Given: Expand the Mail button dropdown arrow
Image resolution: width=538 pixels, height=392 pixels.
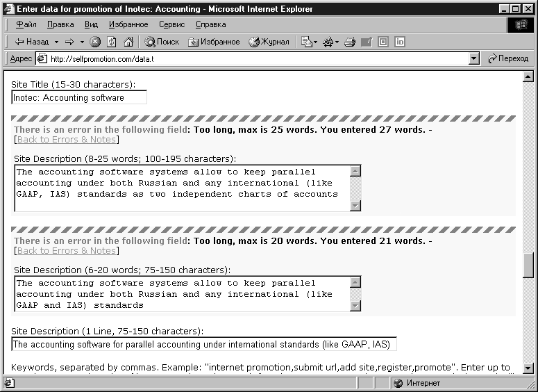Looking at the screenshot, I should [x=316, y=42].
